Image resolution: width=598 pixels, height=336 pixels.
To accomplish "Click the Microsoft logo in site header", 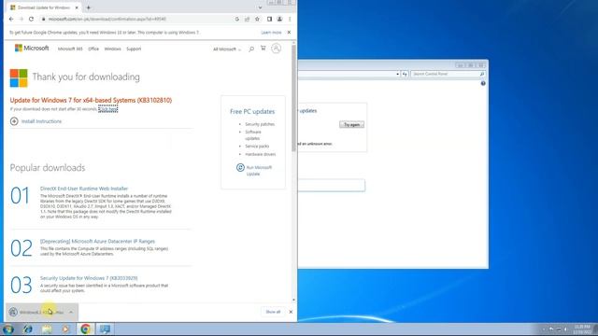I will click(32, 48).
